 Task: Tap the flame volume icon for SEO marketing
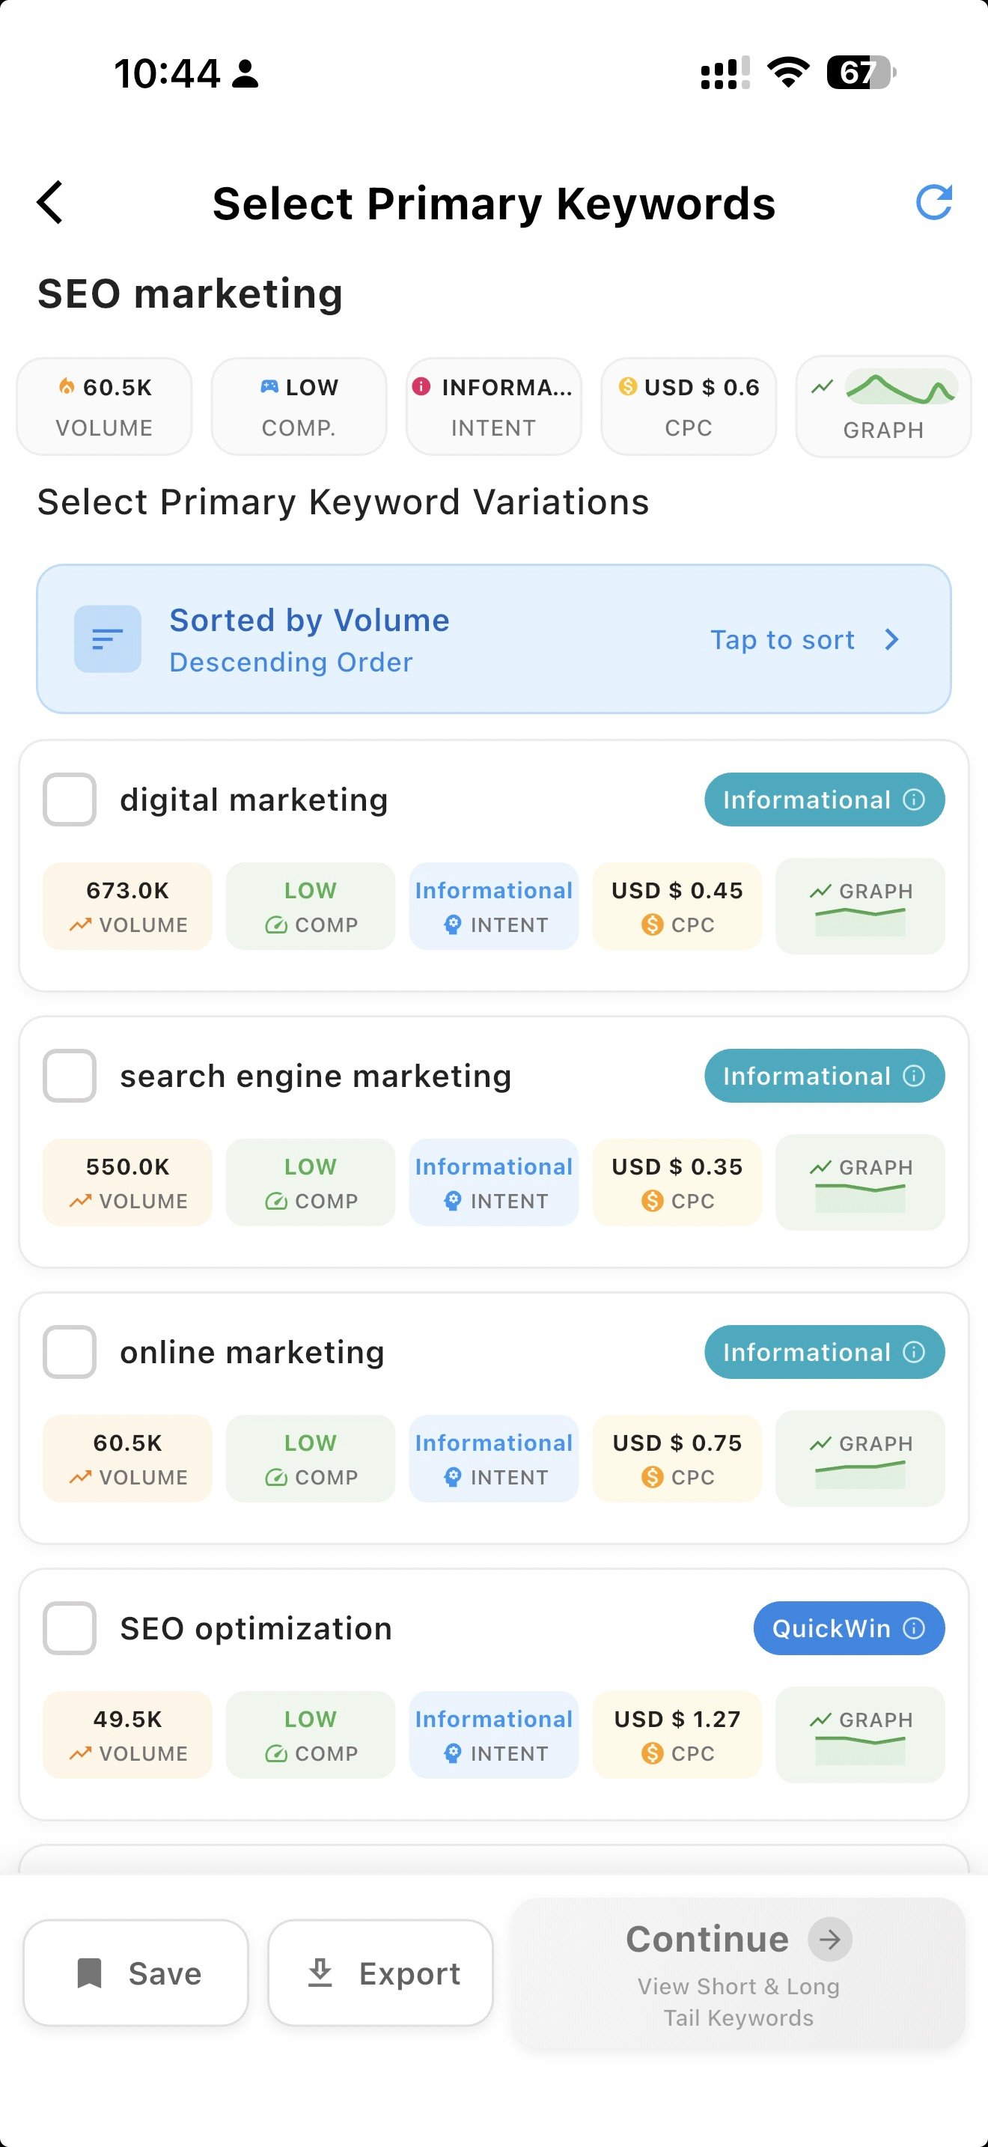tap(67, 386)
